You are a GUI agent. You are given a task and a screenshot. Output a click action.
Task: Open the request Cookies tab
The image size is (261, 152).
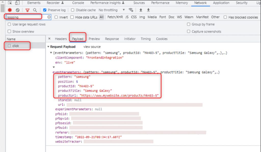(x=162, y=39)
